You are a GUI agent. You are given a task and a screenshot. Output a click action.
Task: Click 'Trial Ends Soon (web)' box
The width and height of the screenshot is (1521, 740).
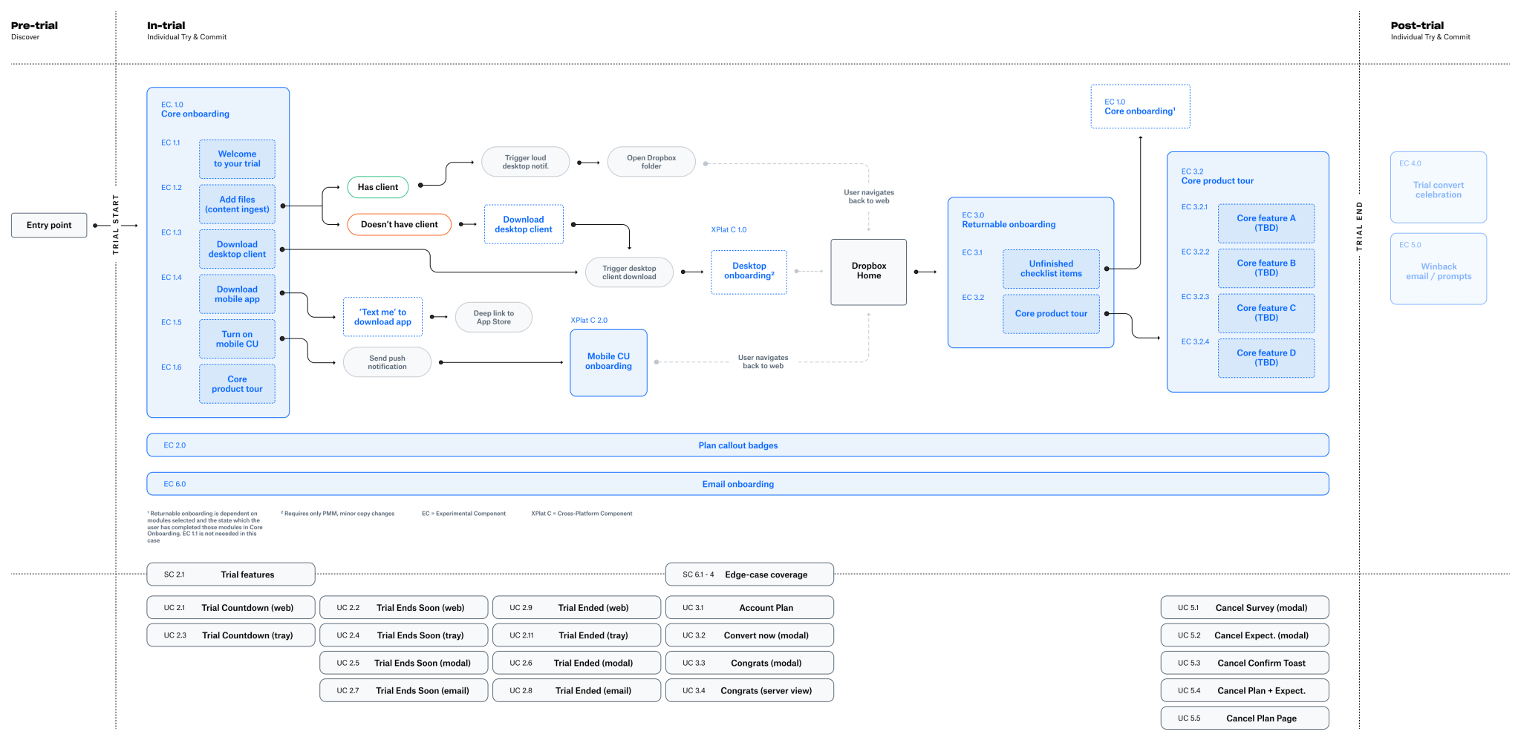pyautogui.click(x=404, y=608)
